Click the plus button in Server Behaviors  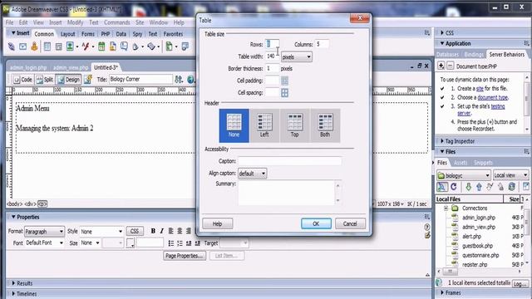pos(441,66)
